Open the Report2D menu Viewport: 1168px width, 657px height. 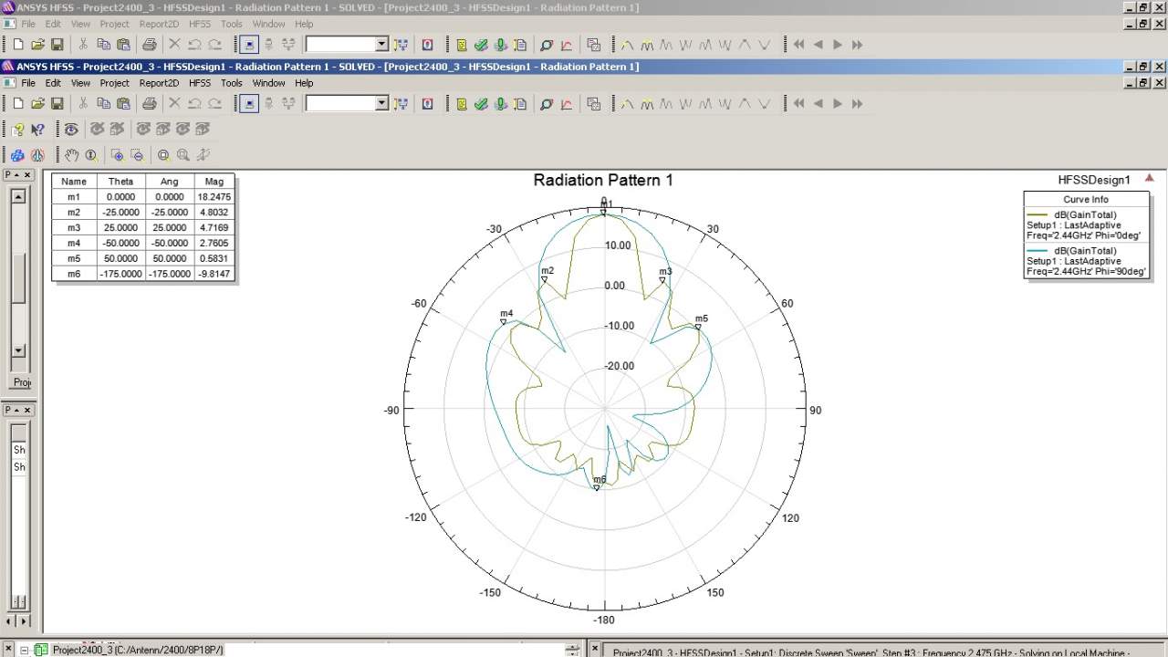159,83
